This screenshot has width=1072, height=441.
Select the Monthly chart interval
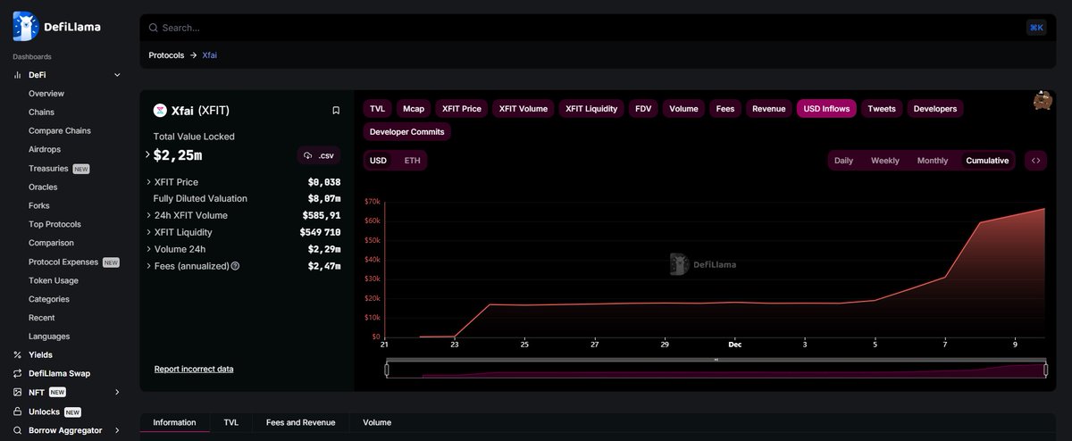tap(933, 161)
